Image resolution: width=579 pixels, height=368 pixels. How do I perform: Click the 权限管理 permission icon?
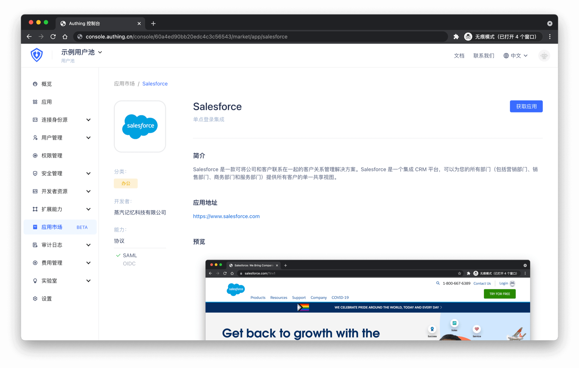(35, 156)
